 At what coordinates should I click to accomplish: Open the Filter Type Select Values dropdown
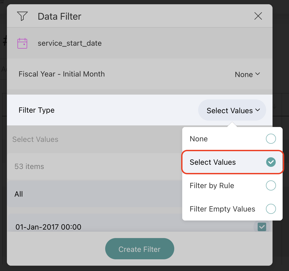232,110
